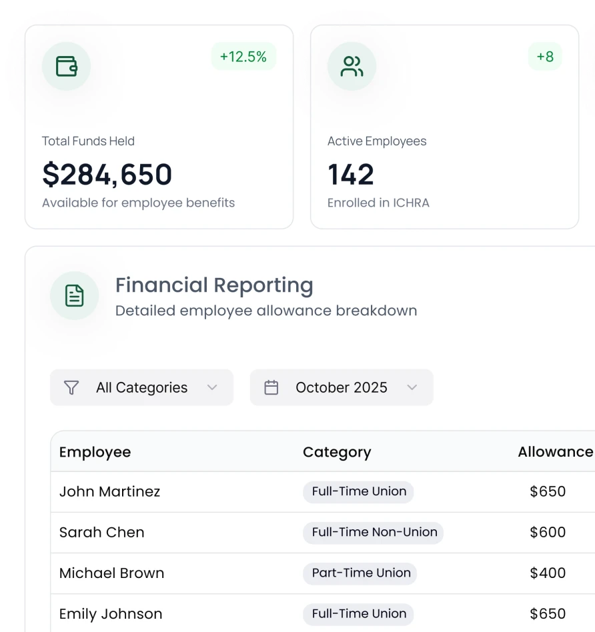Click the $284,650 total funds amount
The image size is (595, 632).
[x=107, y=175]
